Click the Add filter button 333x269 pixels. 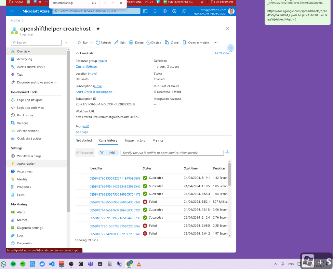[x=108, y=153]
